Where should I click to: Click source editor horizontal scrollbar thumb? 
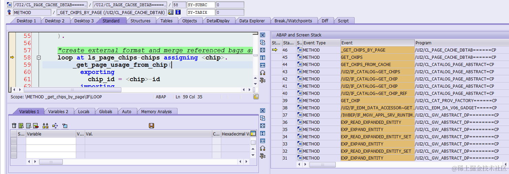pyautogui.click(x=72, y=90)
